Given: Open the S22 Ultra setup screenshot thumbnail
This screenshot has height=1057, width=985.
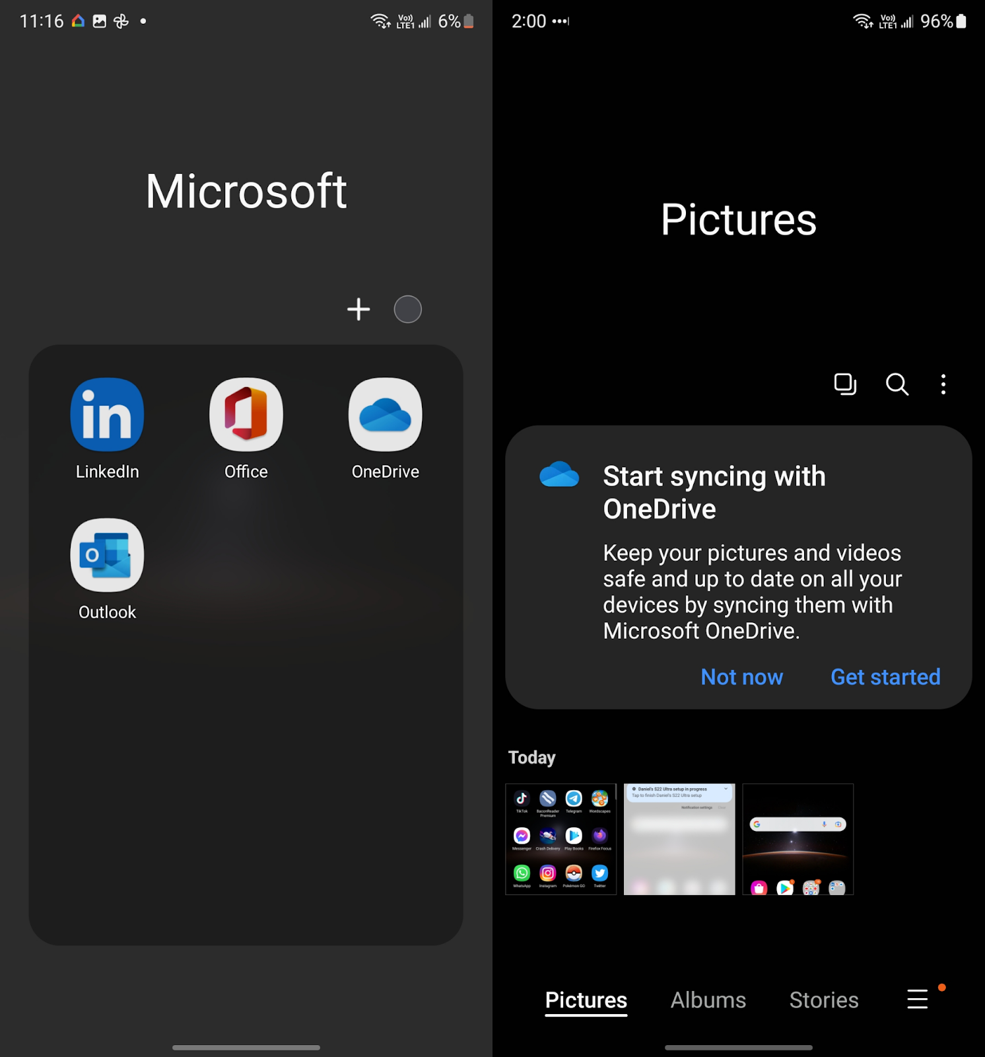Looking at the screenshot, I should tap(679, 839).
